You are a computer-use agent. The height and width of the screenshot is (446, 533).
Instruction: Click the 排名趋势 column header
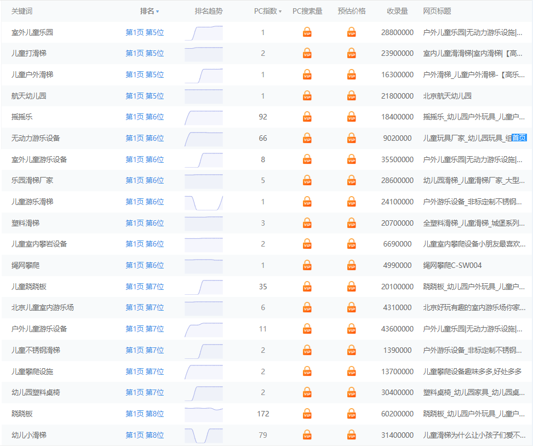pyautogui.click(x=209, y=11)
